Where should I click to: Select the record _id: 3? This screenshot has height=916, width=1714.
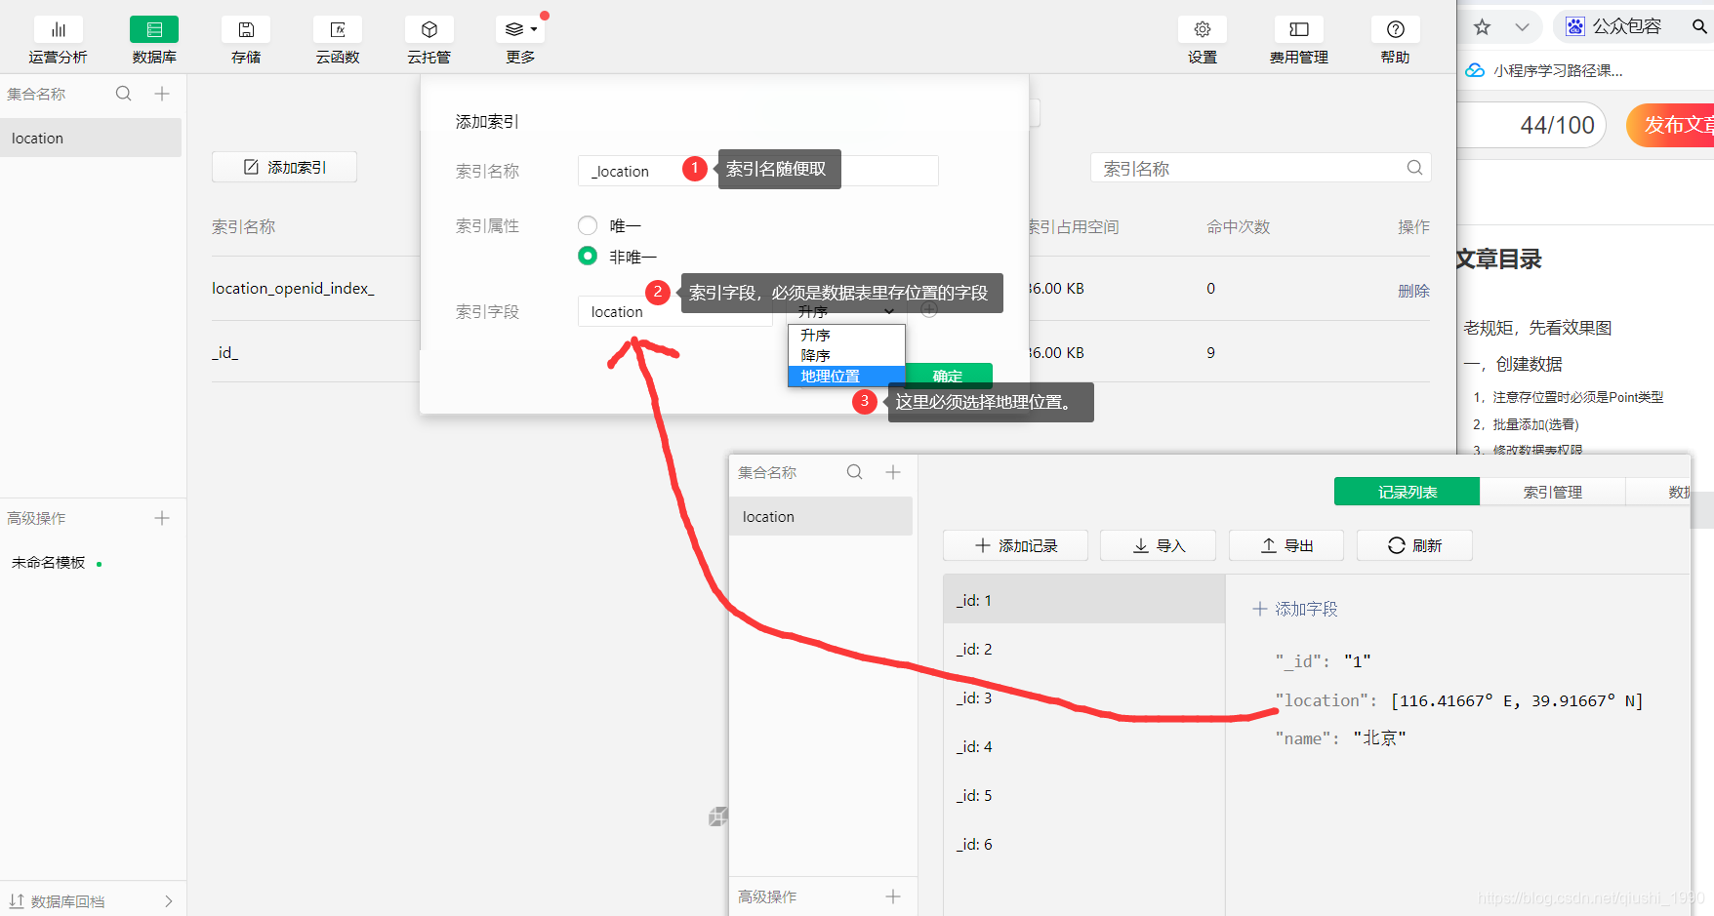(1084, 697)
